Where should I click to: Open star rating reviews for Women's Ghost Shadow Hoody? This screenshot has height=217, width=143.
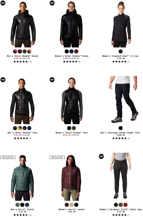point(72,62)
